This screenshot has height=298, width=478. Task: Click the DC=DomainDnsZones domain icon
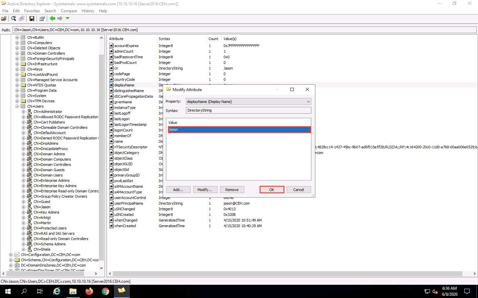tap(17, 265)
